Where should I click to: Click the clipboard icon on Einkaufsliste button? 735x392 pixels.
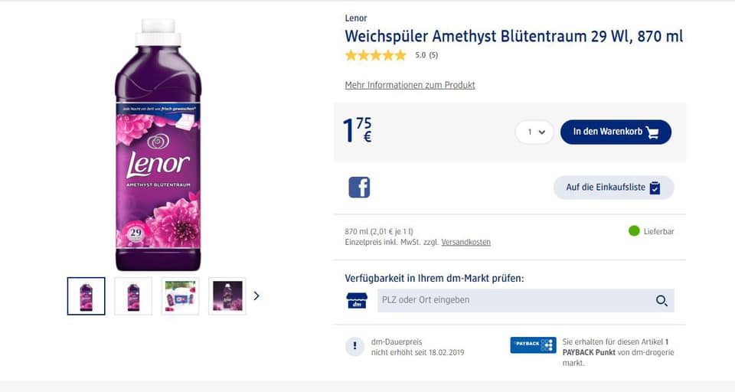tap(655, 188)
